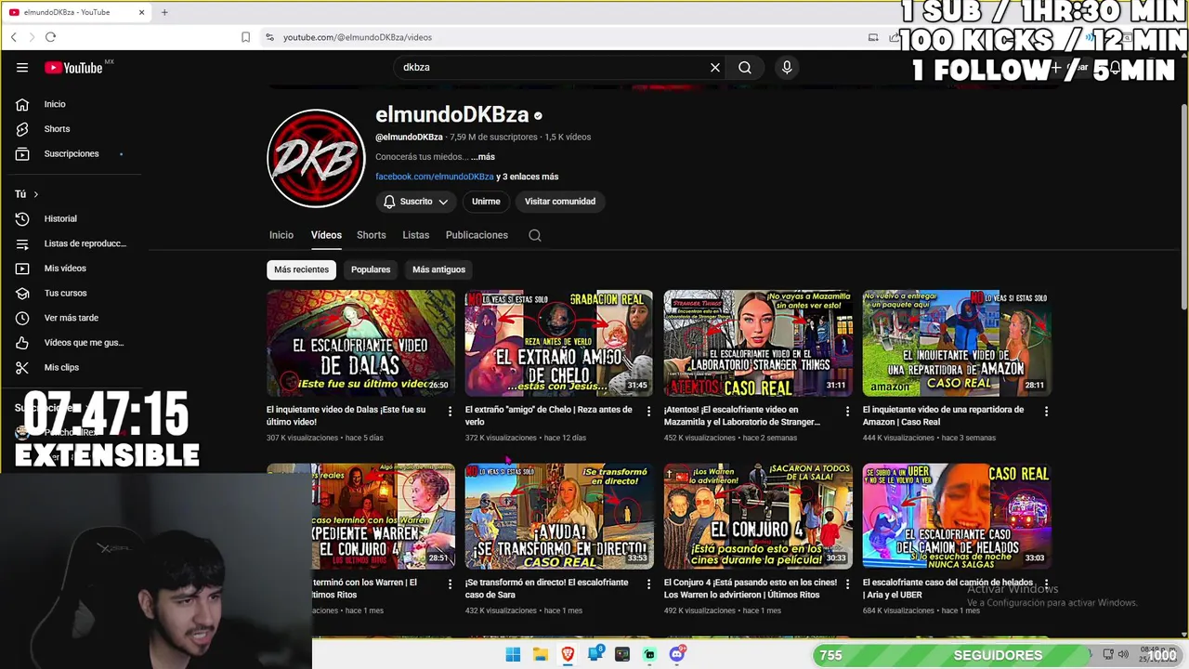Click the magnifier search button
The image size is (1189, 669).
tap(745, 67)
